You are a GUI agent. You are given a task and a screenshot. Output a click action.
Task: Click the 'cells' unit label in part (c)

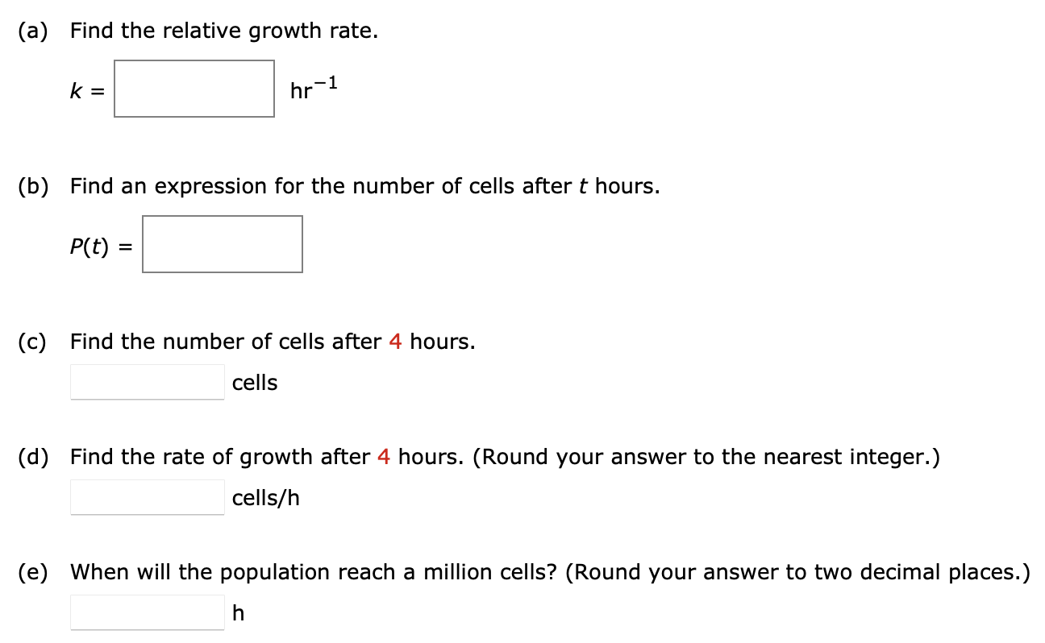point(255,383)
